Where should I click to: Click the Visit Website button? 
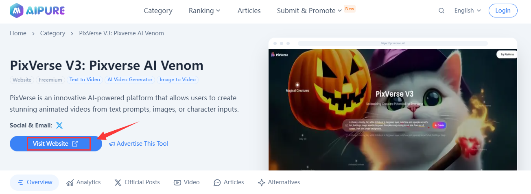tap(56, 144)
